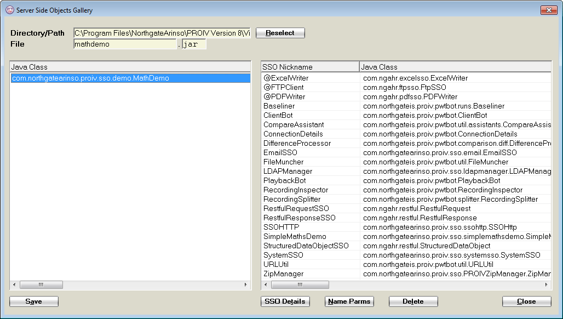Click the Name Parms button
The image size is (563, 319).
pyautogui.click(x=349, y=301)
